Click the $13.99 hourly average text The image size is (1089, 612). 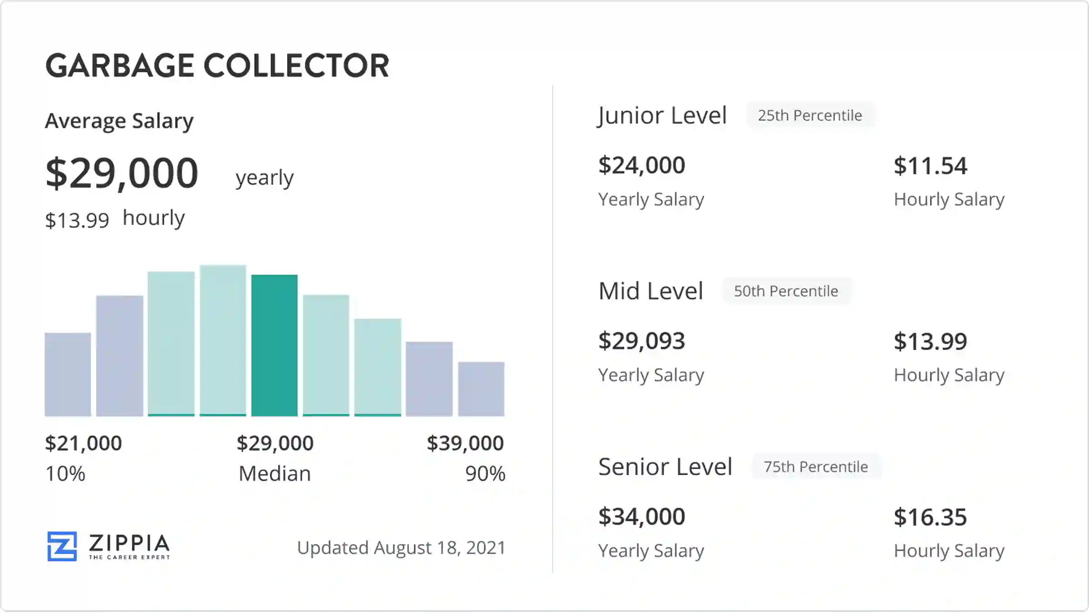click(77, 220)
